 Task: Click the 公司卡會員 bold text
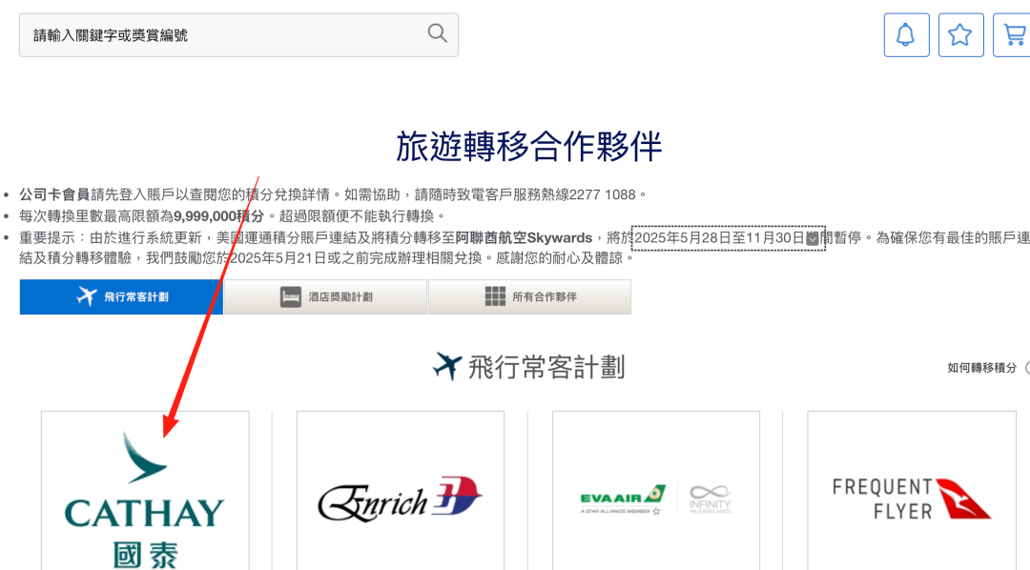coord(53,194)
